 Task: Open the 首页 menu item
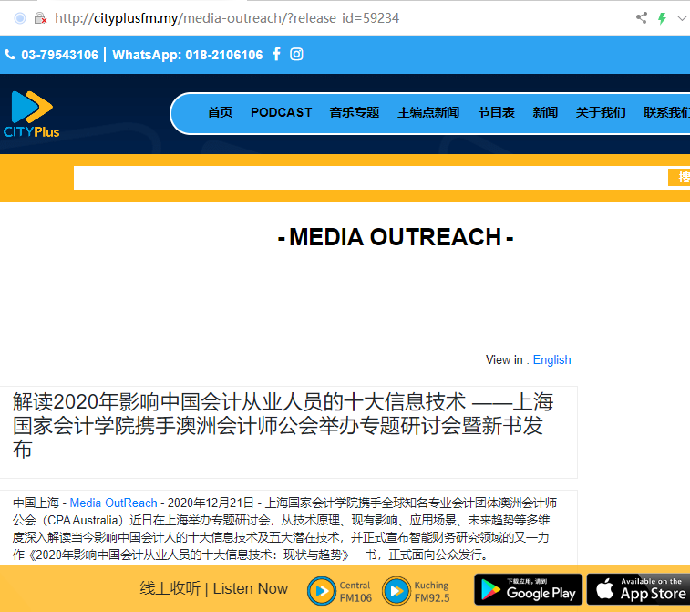[x=220, y=112]
